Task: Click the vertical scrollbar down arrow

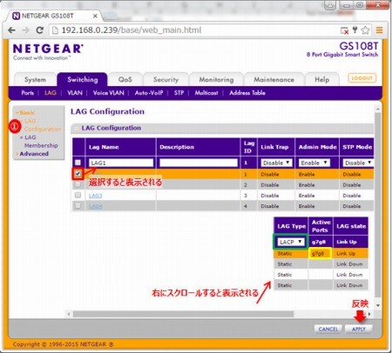Action: pyautogui.click(x=378, y=305)
